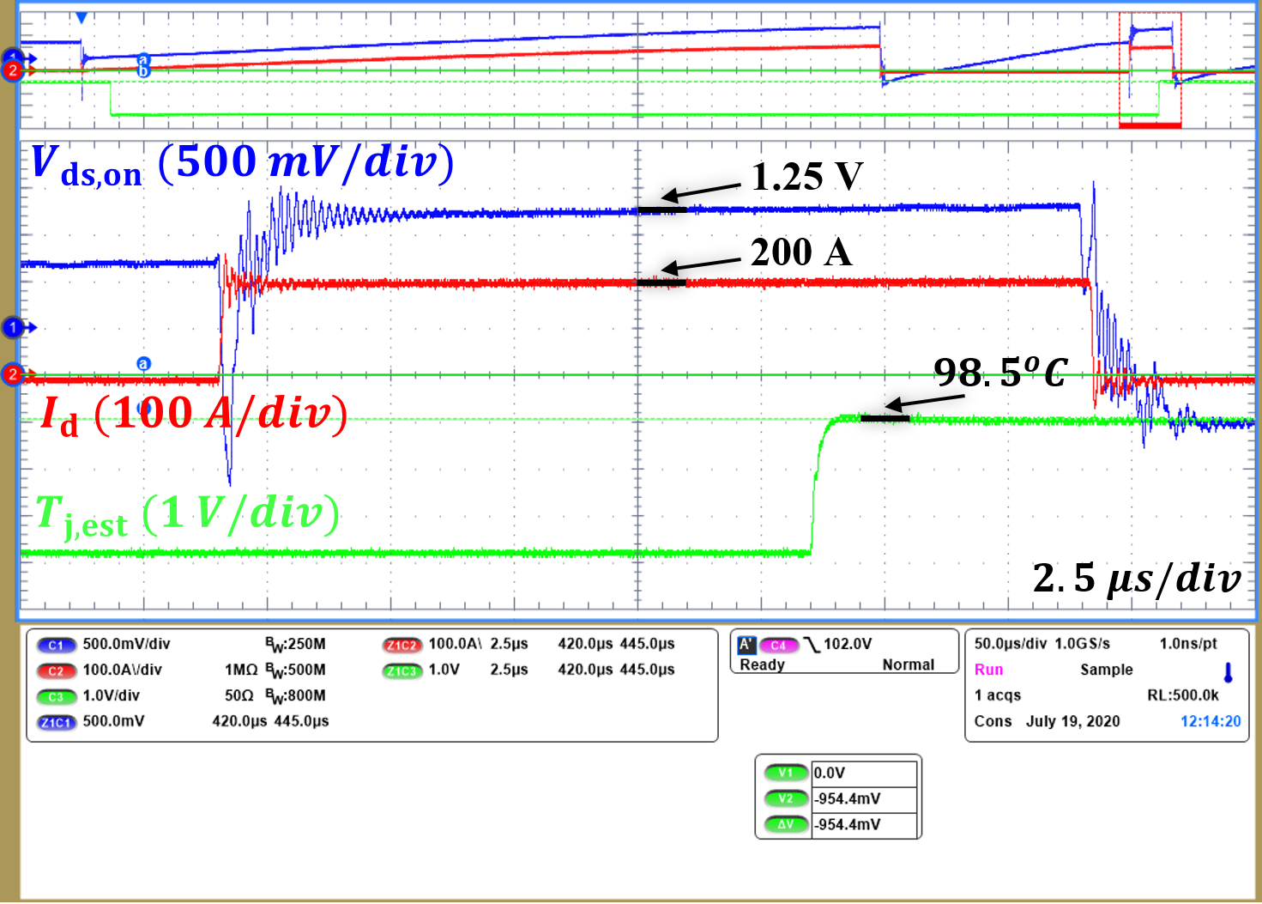Select the Z1C2 zoom trace badge
This screenshot has height=904, width=1262.
[x=402, y=645]
